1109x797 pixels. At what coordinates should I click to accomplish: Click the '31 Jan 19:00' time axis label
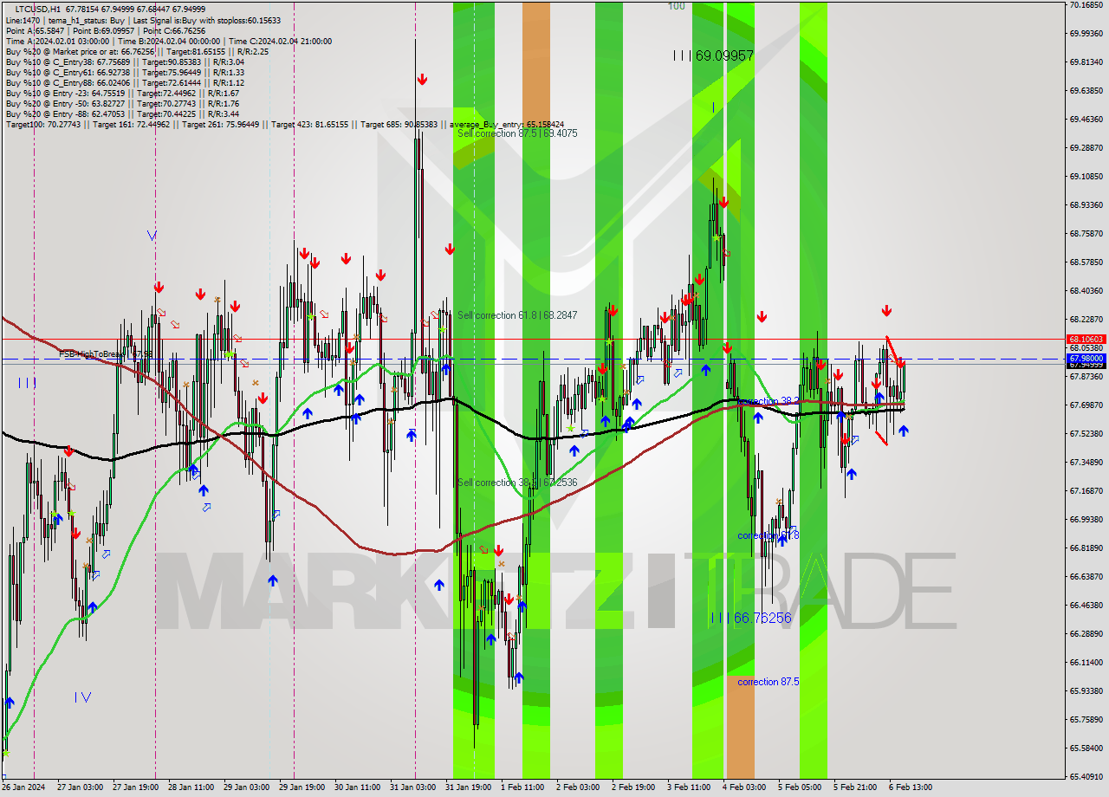[468, 787]
